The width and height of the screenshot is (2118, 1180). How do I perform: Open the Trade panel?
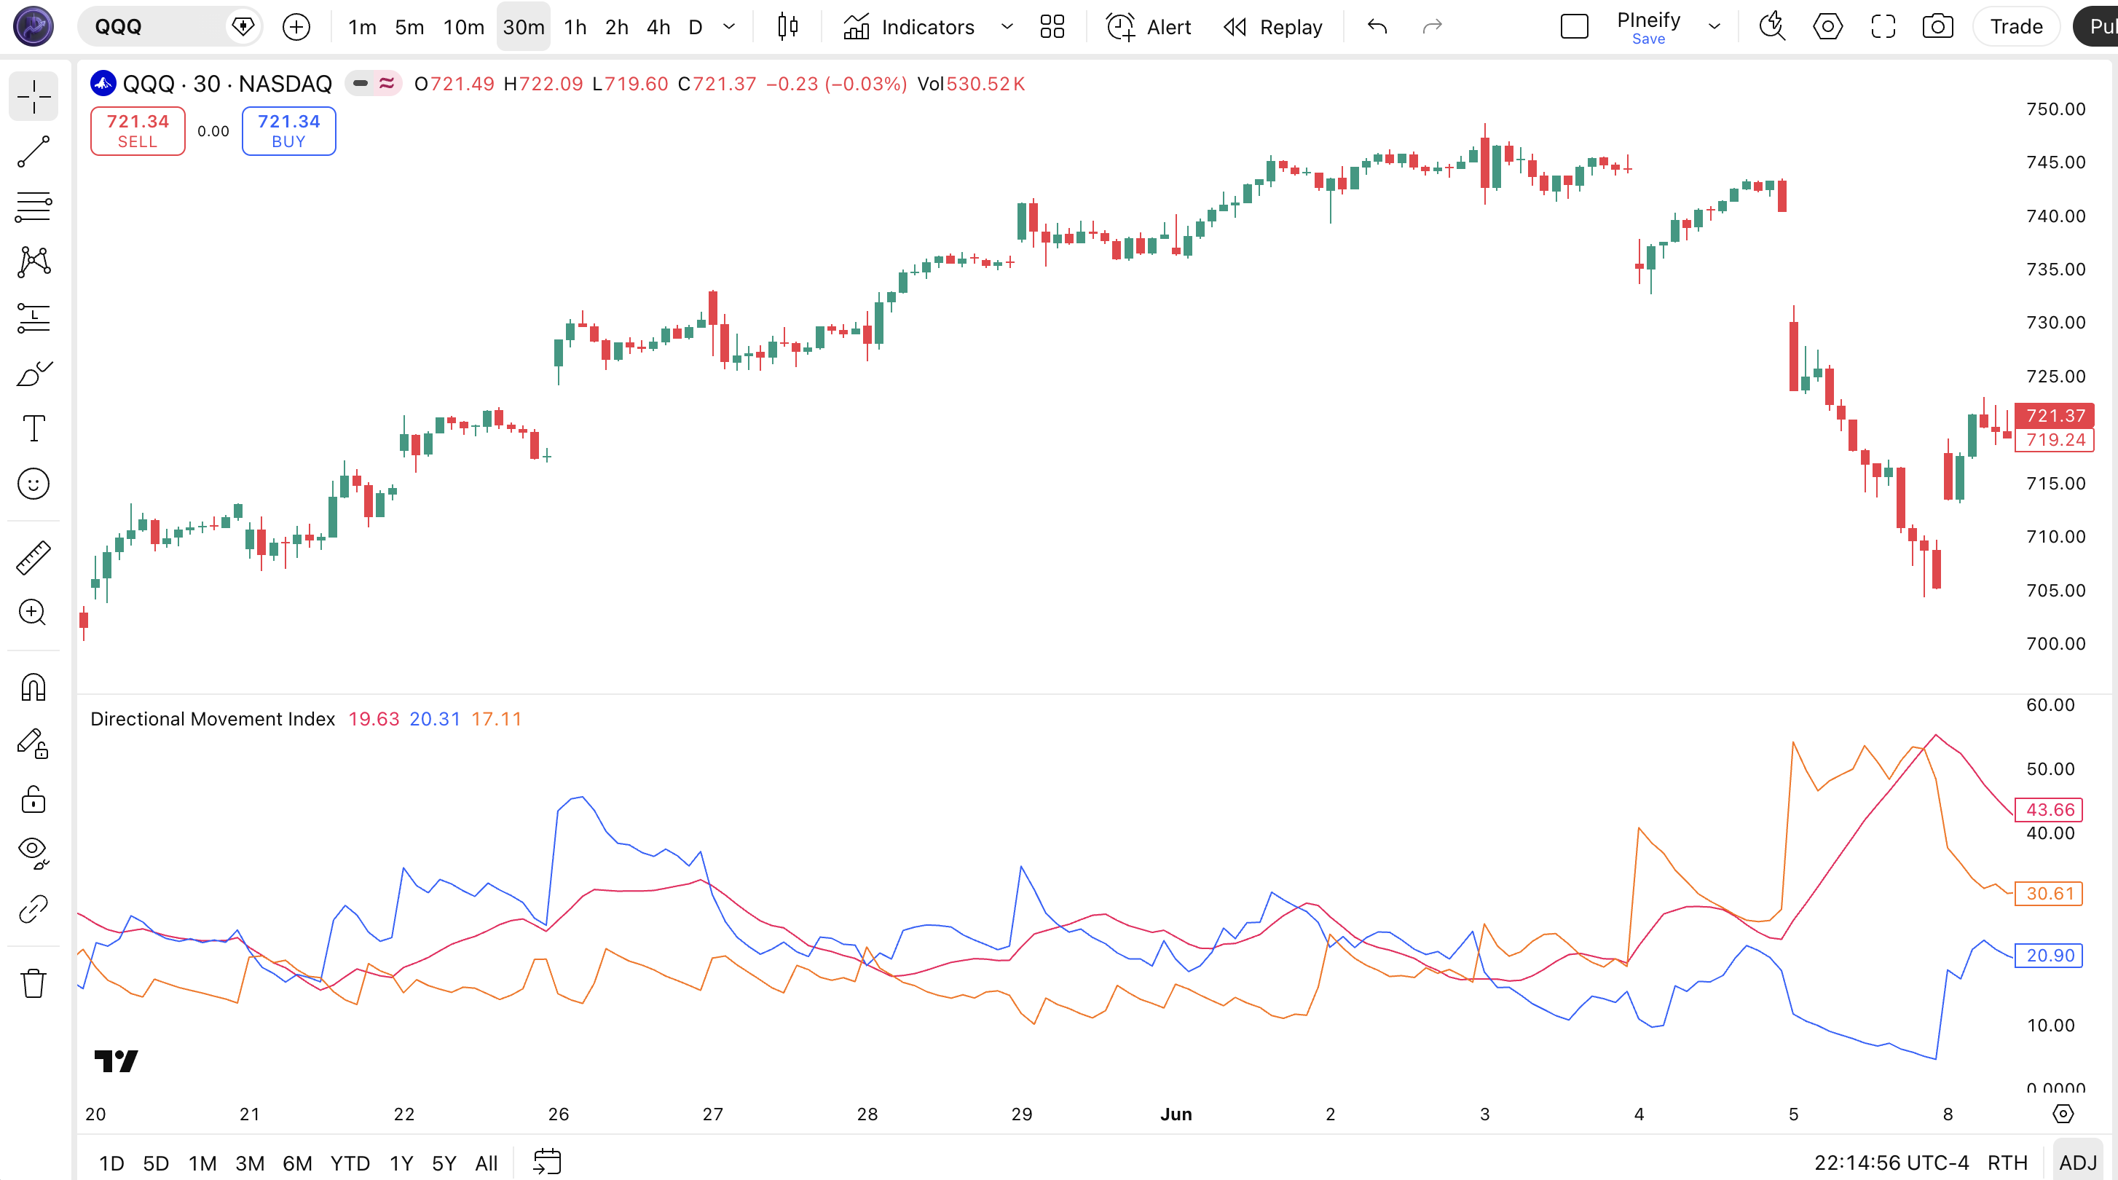click(2016, 27)
